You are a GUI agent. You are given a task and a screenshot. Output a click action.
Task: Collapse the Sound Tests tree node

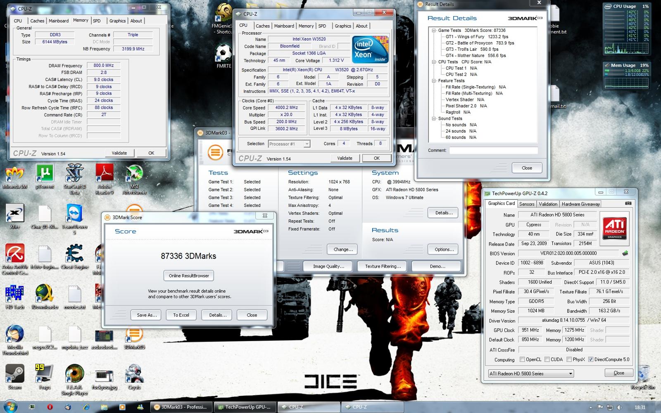(x=434, y=119)
